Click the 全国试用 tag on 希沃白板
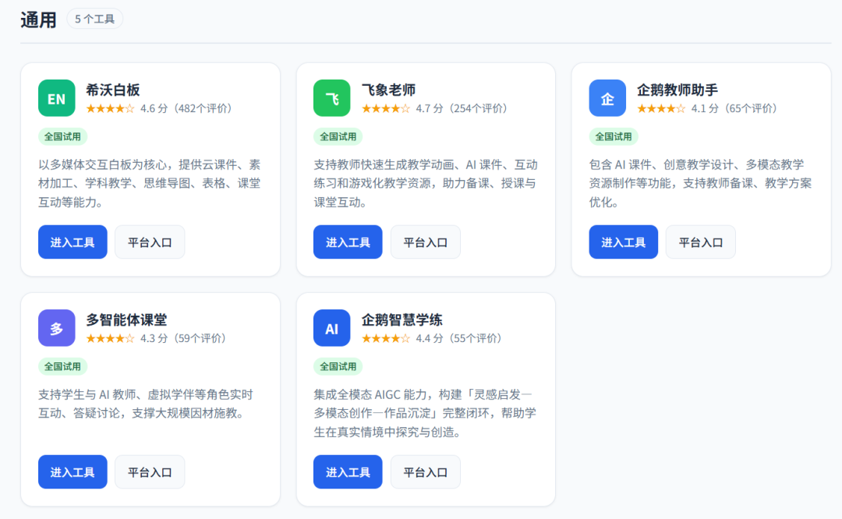 pyautogui.click(x=62, y=137)
